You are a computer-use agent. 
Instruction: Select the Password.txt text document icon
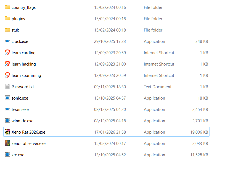tap(7, 87)
